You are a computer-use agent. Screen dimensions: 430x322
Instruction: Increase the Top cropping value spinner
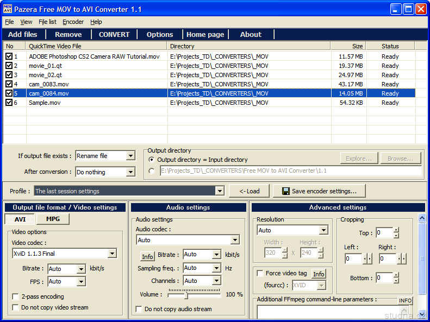(396, 230)
